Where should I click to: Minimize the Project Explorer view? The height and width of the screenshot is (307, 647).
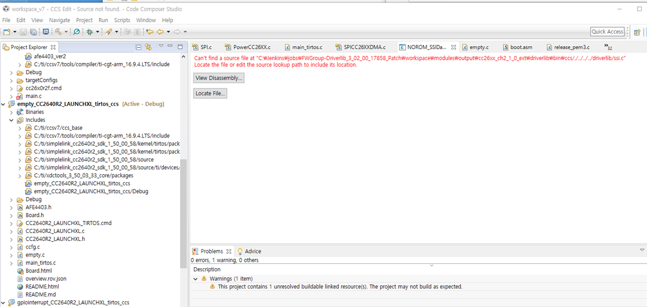point(170,46)
